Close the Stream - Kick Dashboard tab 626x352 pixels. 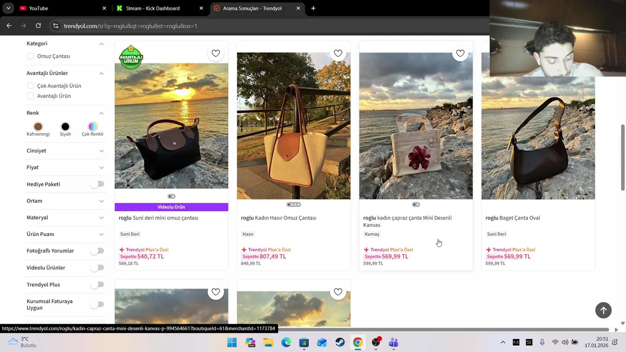coord(201,8)
